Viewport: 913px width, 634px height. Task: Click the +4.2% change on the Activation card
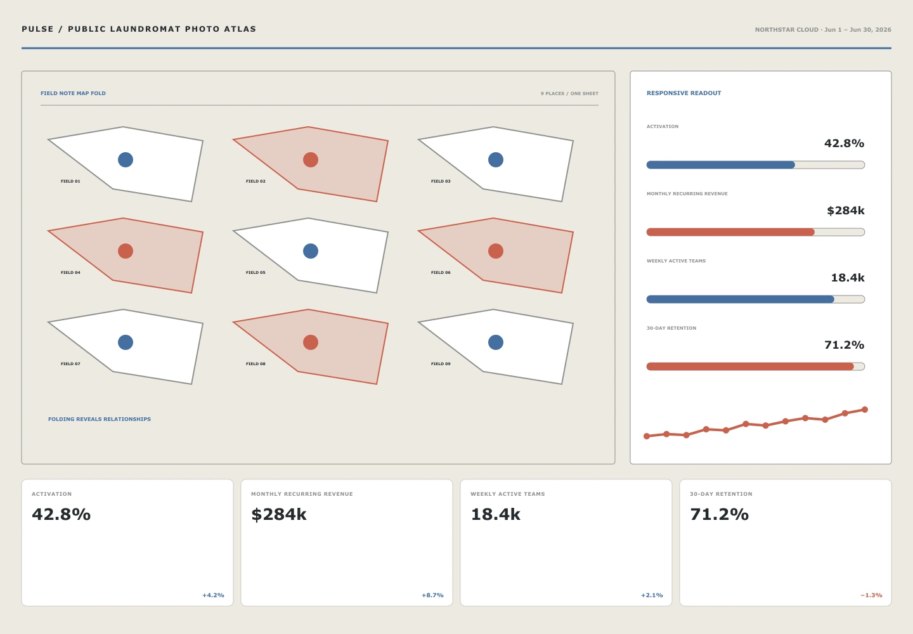click(213, 595)
